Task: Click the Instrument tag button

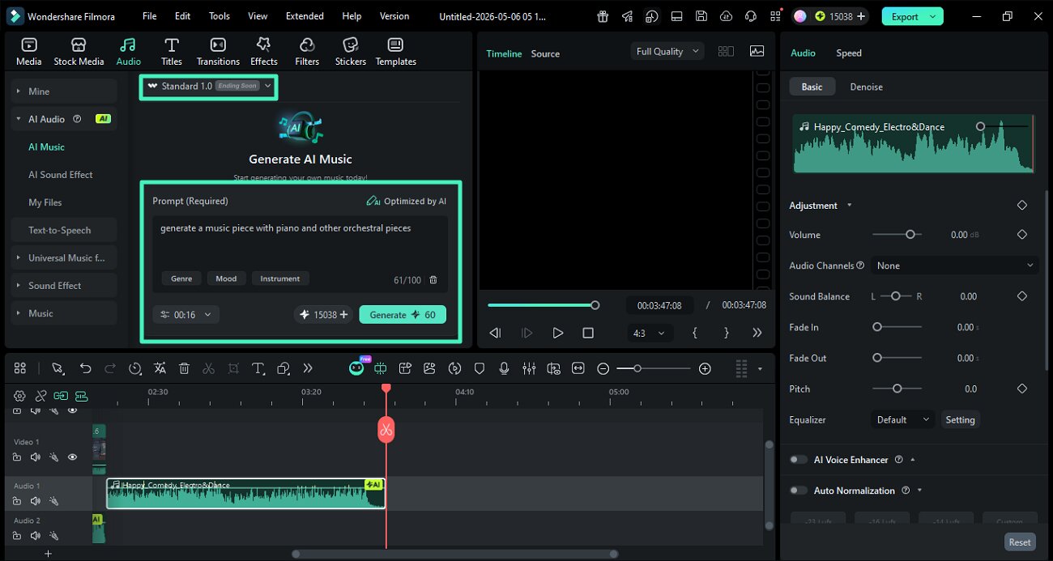Action: pos(280,278)
